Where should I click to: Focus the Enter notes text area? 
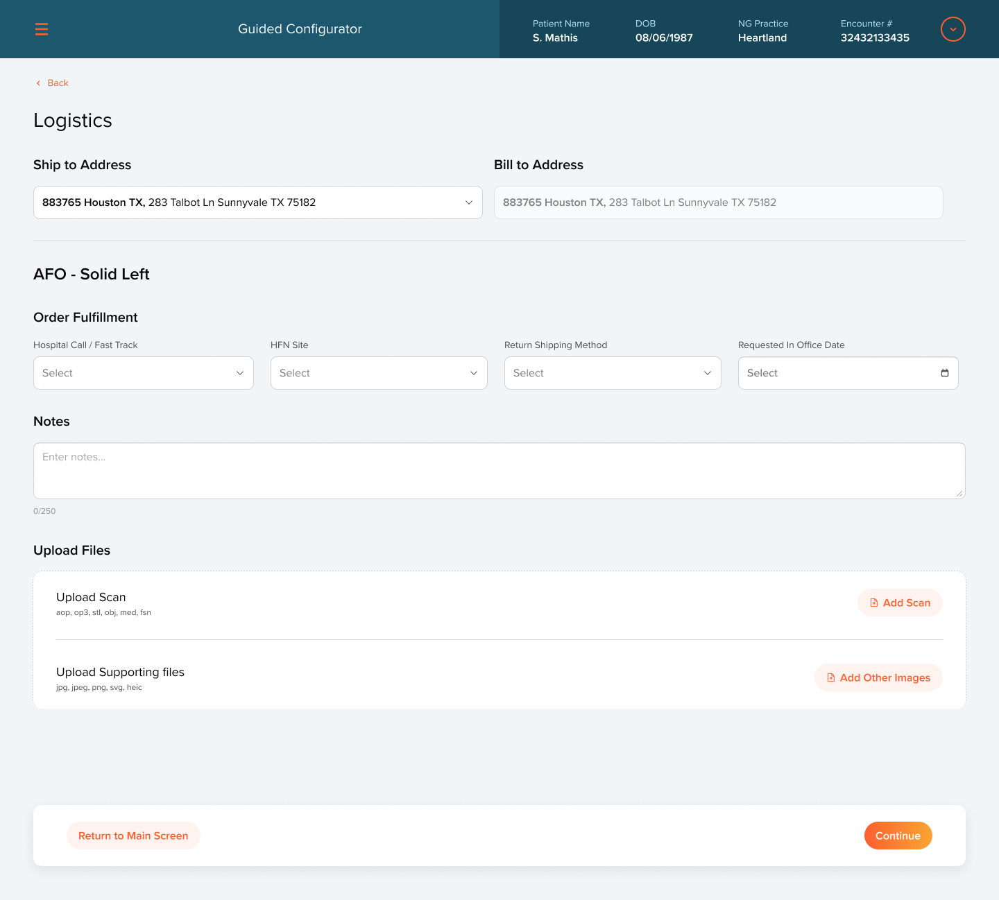(x=499, y=471)
